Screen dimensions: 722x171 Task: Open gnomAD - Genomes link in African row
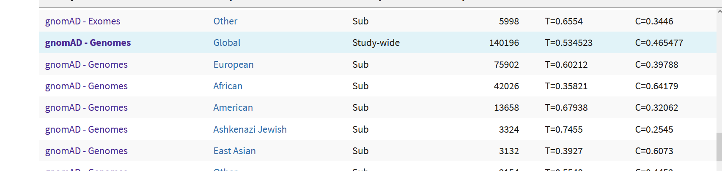(86, 86)
